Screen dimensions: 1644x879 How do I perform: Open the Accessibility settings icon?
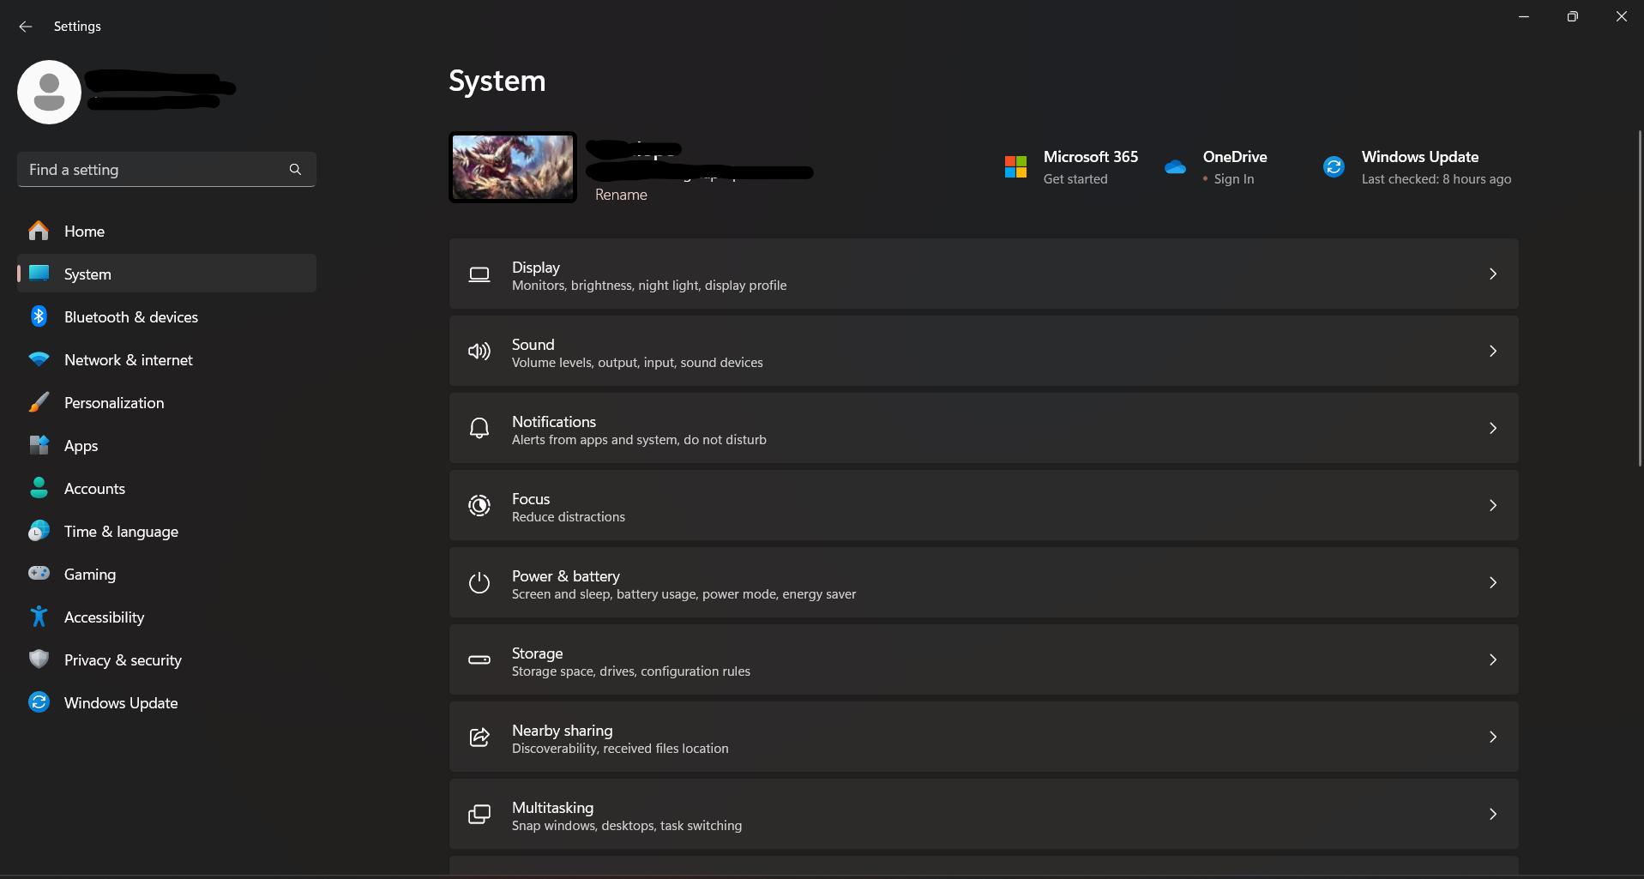click(39, 617)
